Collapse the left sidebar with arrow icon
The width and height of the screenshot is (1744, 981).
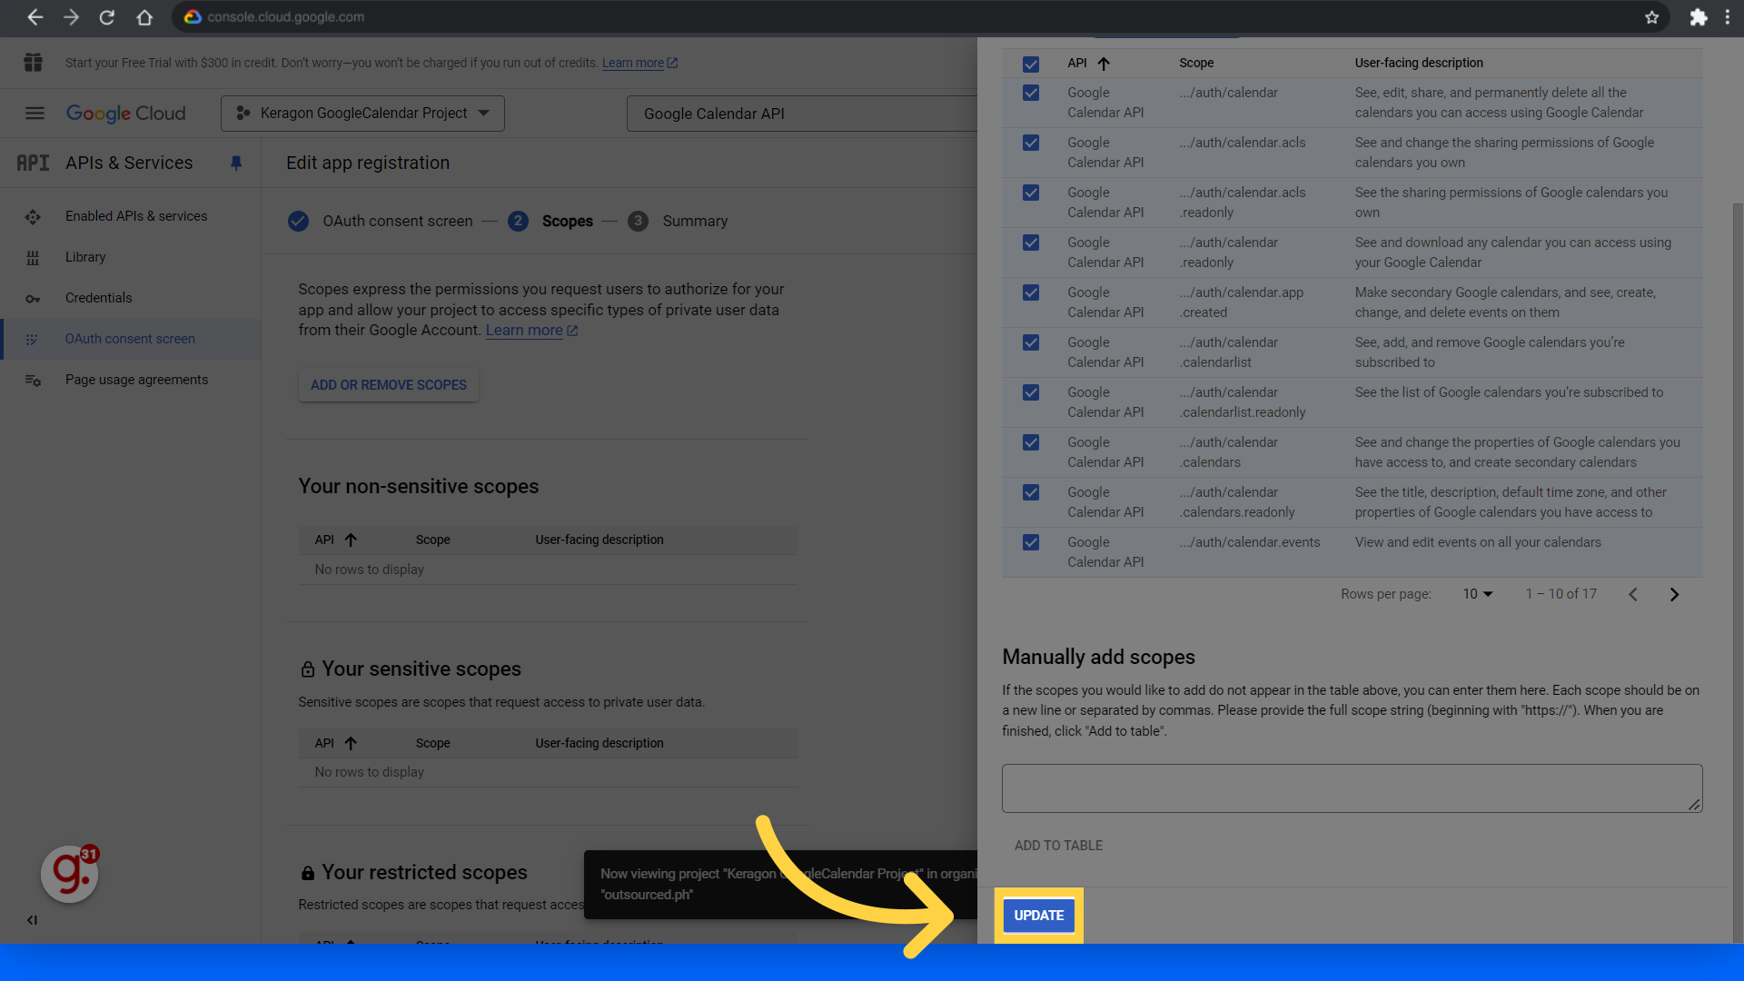[32, 920]
